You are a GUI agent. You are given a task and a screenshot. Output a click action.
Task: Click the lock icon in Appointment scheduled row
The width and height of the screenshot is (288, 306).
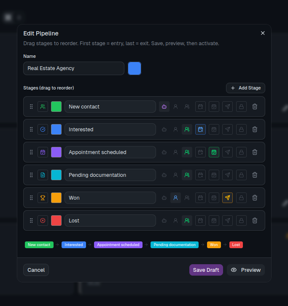(x=241, y=152)
